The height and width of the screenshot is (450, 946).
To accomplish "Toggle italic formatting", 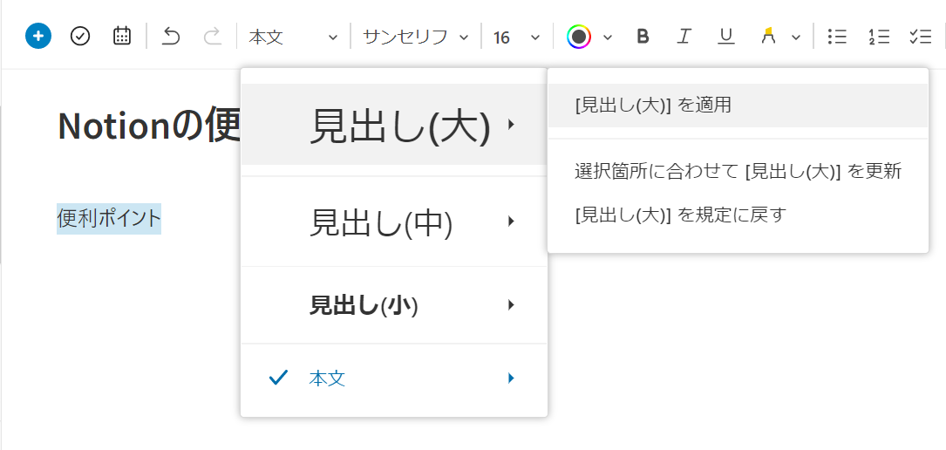I will [x=683, y=37].
